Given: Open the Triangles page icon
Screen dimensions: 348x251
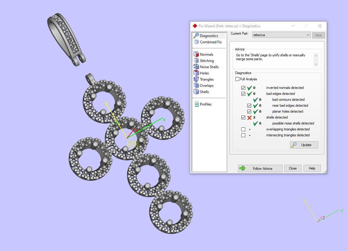Looking at the screenshot, I should click(x=196, y=79).
